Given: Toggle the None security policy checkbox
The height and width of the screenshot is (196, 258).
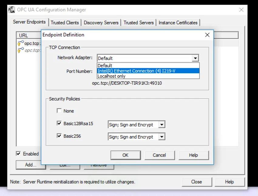Looking at the screenshot, I should [59, 111].
